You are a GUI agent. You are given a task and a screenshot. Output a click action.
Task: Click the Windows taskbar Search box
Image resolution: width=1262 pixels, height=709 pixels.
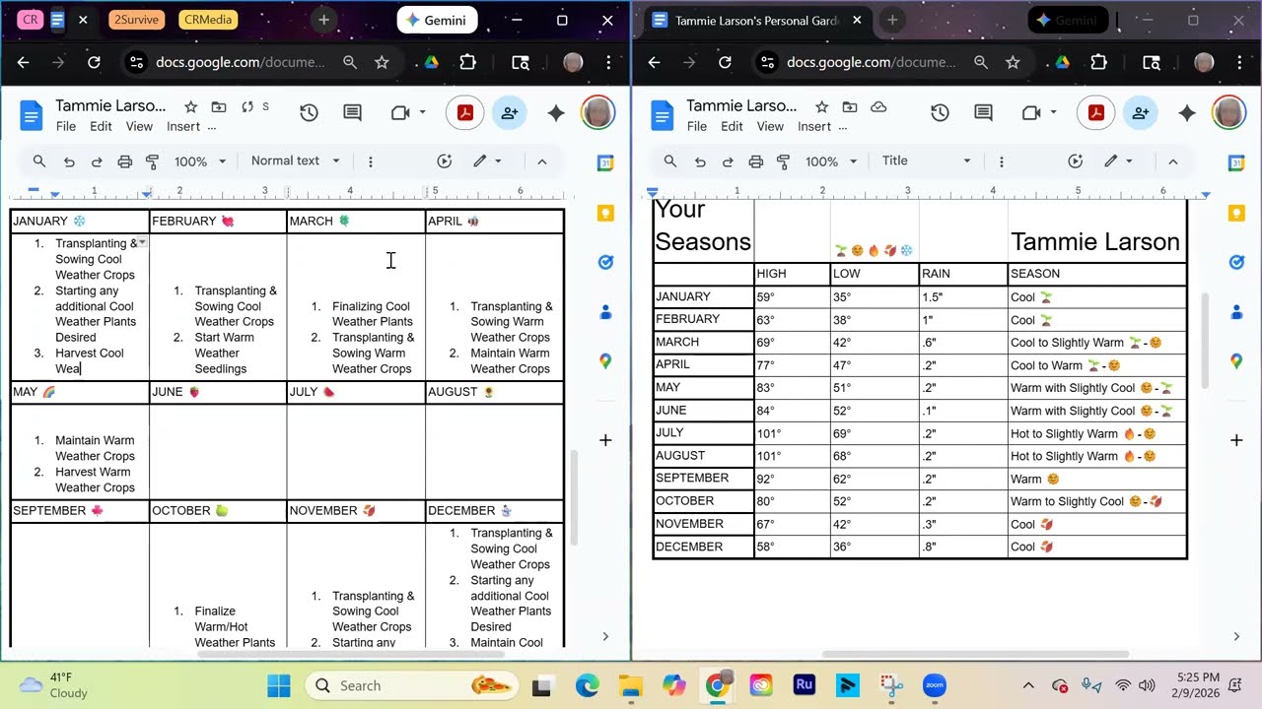(x=411, y=685)
